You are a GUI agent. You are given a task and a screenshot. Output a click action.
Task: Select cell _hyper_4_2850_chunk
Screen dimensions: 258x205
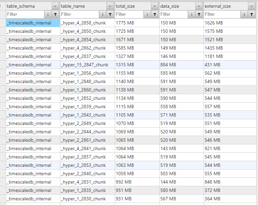click(88, 31)
